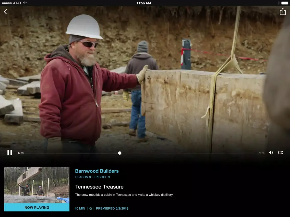Click the PREMIERED 6/2/2019 text
Viewport: 290px width, 217px height.
(x=112, y=208)
